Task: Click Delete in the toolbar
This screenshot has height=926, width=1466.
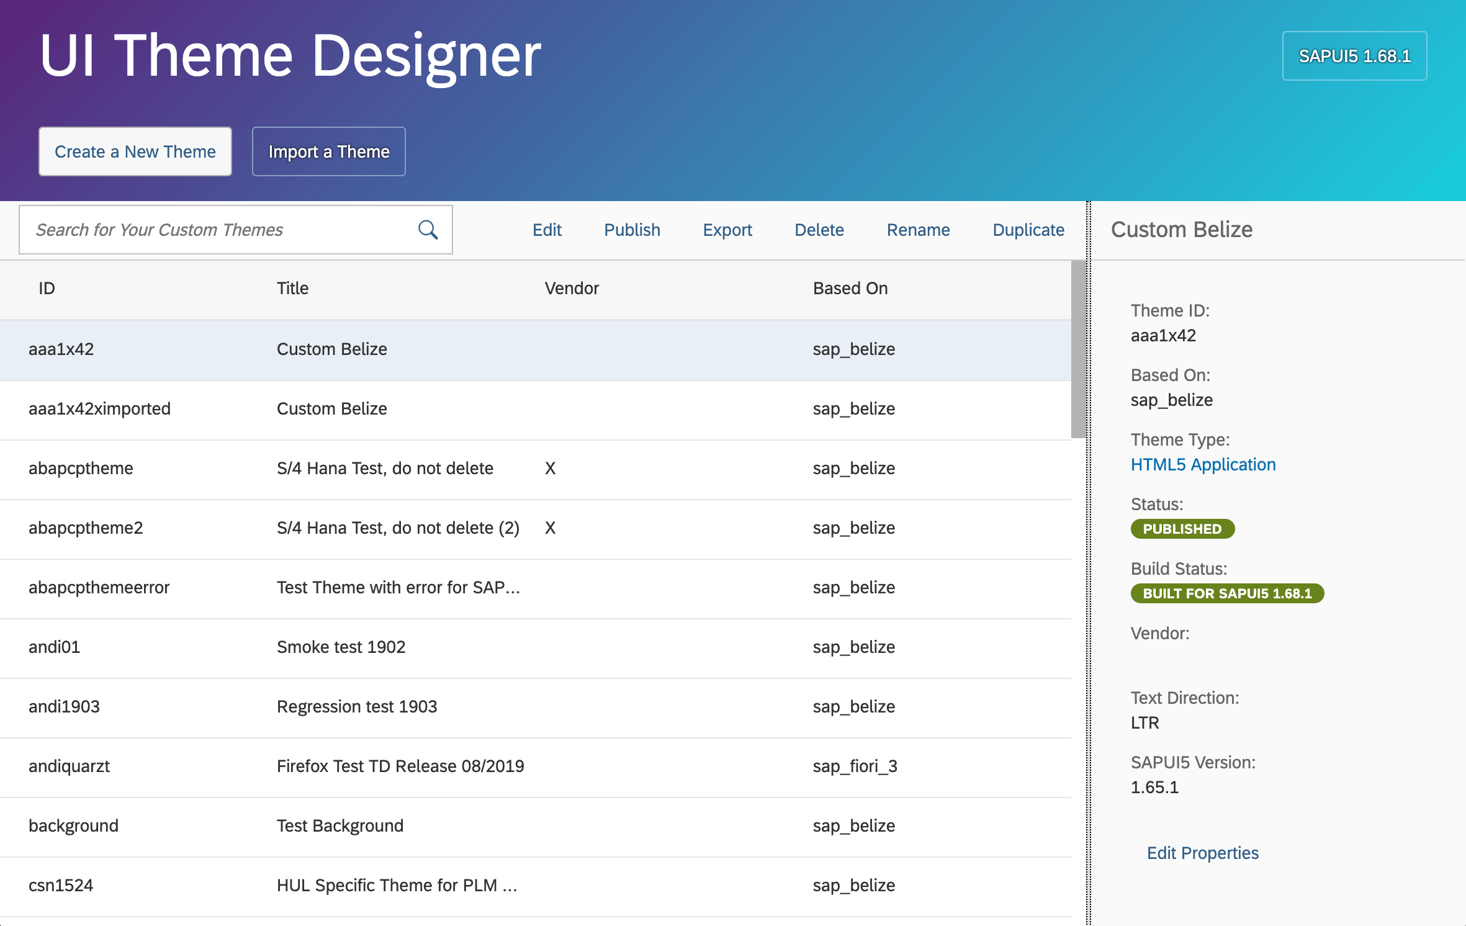Action: pos(819,230)
